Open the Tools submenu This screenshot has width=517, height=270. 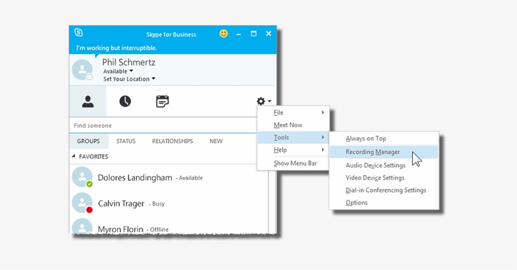point(293,137)
